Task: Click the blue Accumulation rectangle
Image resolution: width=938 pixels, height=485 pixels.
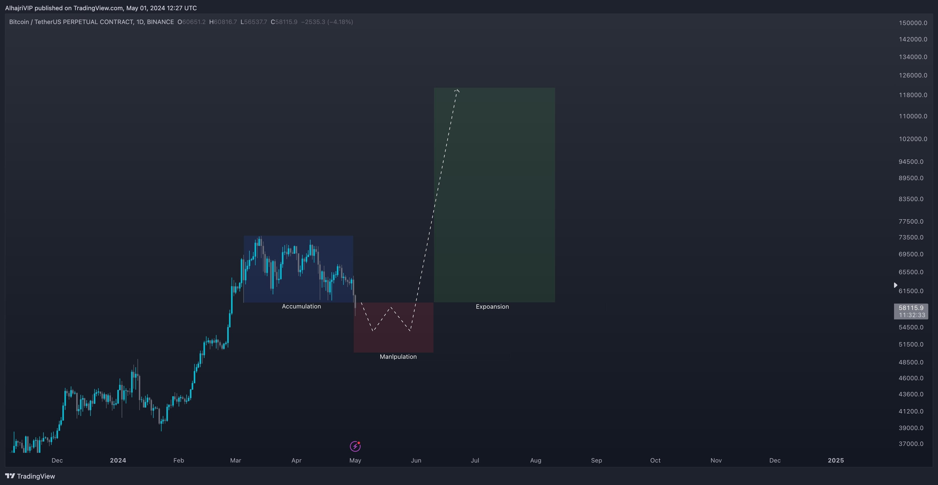Action: click(x=298, y=269)
